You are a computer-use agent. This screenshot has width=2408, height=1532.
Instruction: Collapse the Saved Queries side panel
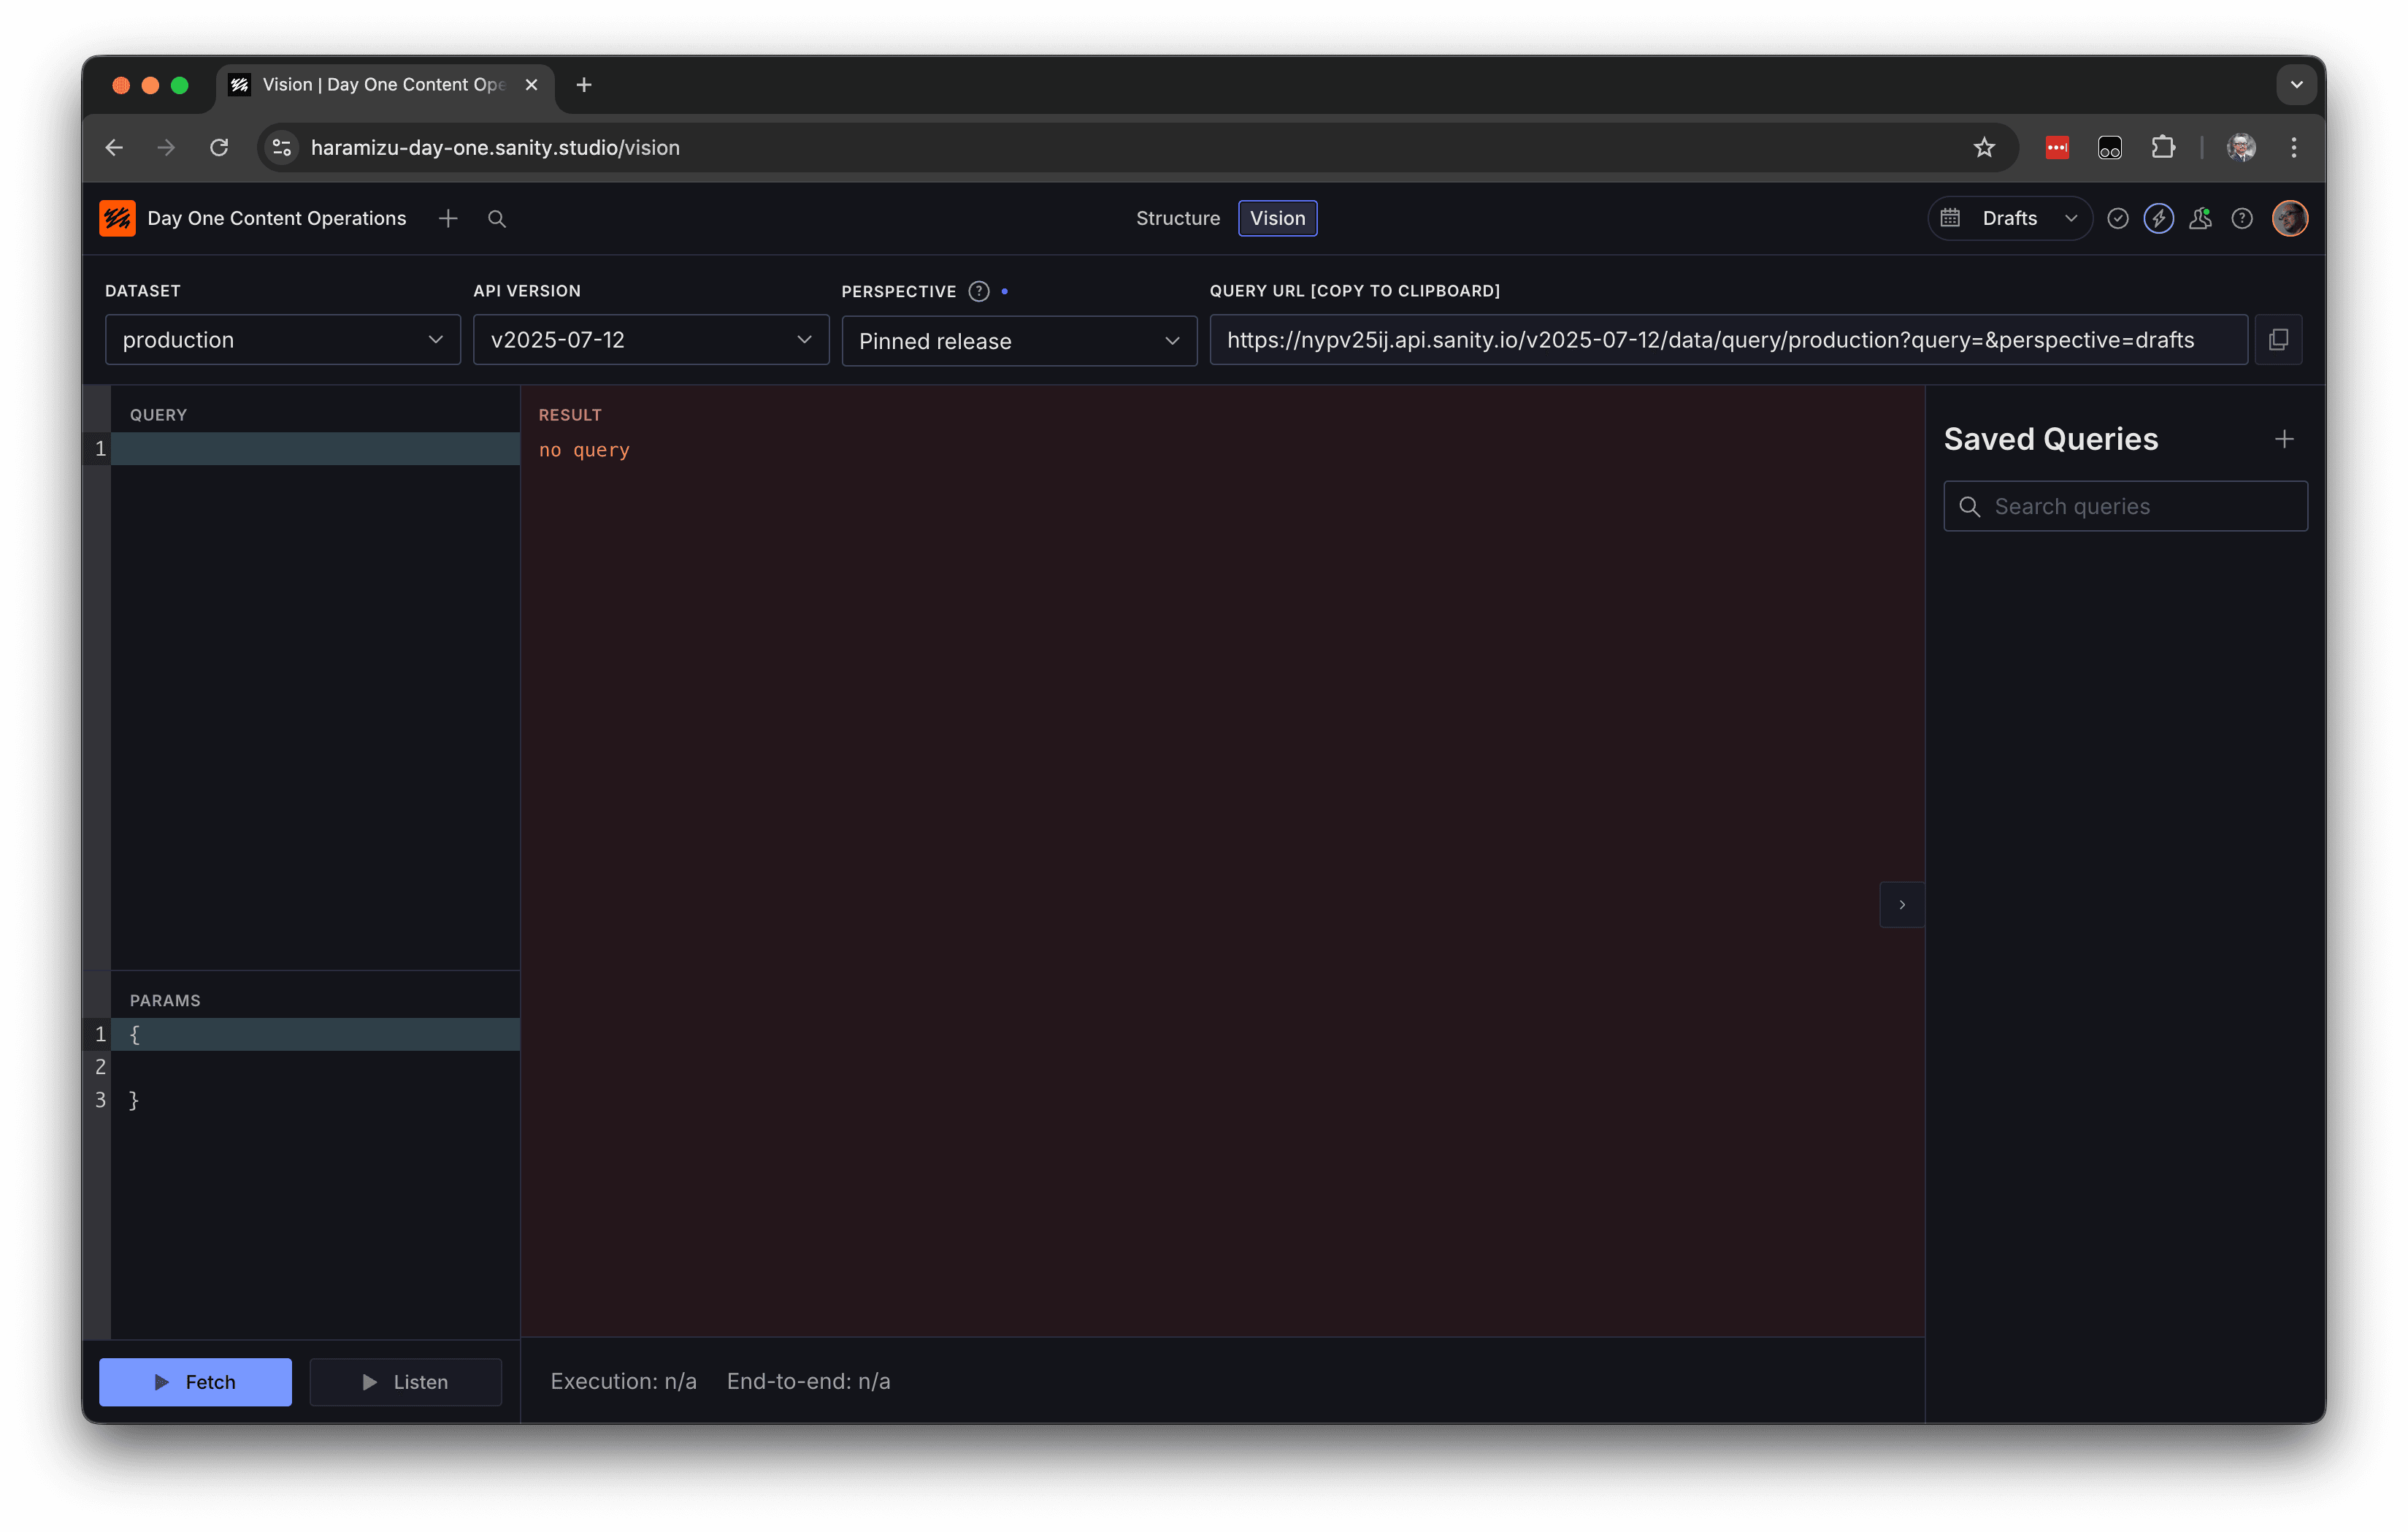[x=1901, y=904]
